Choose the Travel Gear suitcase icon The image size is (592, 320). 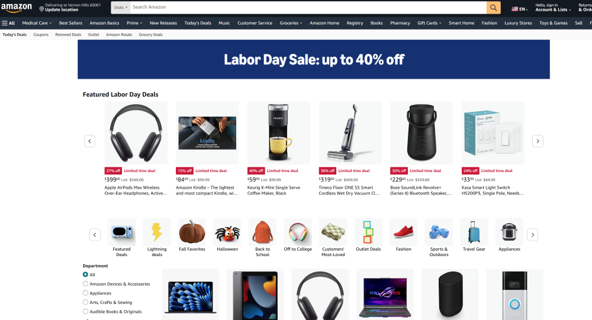click(474, 232)
